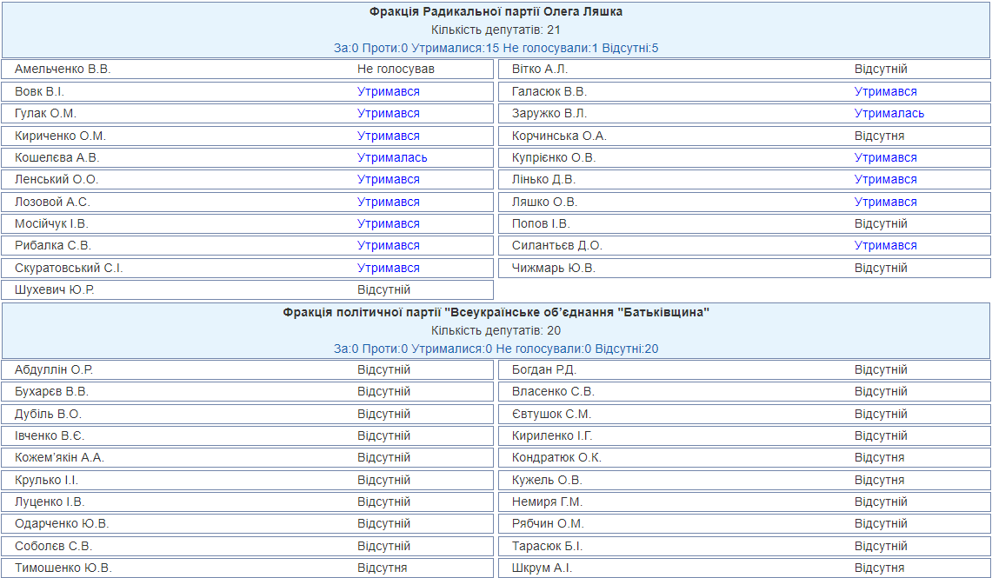Click vote summary line showing Відсутні:20
This screenshot has height=578, width=992.
click(496, 349)
